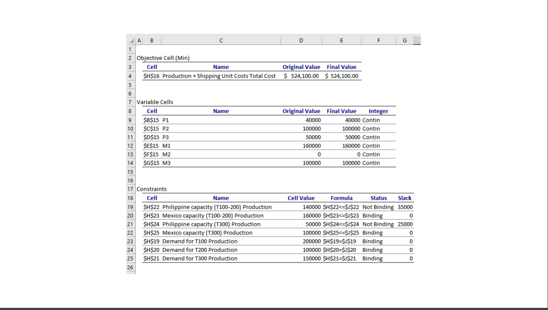Viewport: 548px width, 310px height.
Task: Click cell reference $H$16
Action: click(151, 76)
